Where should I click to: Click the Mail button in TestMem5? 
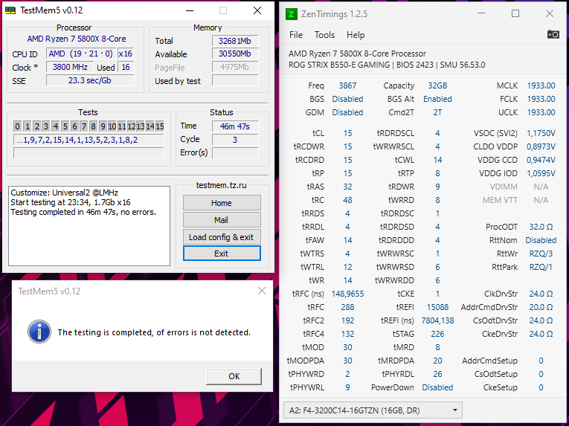[222, 220]
